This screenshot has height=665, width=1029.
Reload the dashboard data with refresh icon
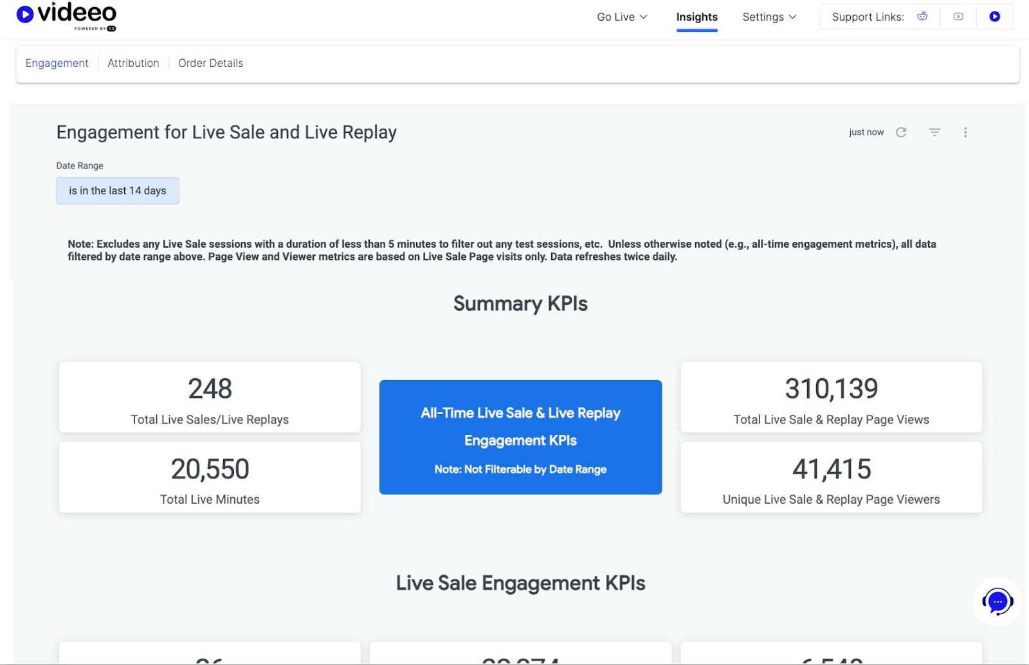901,132
